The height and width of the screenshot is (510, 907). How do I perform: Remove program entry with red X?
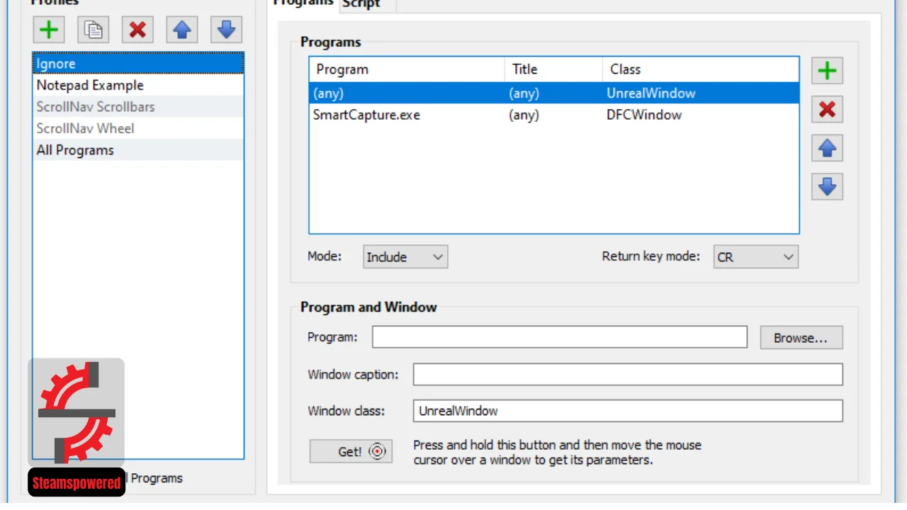[827, 109]
